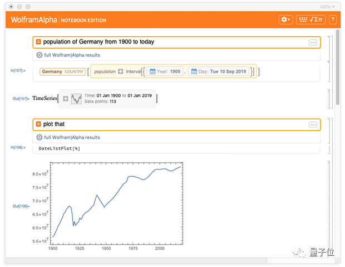Image resolution: width=345 pixels, height=267 pixels.
Task: Click the 'TimeSeries' output text
Action: (45, 98)
